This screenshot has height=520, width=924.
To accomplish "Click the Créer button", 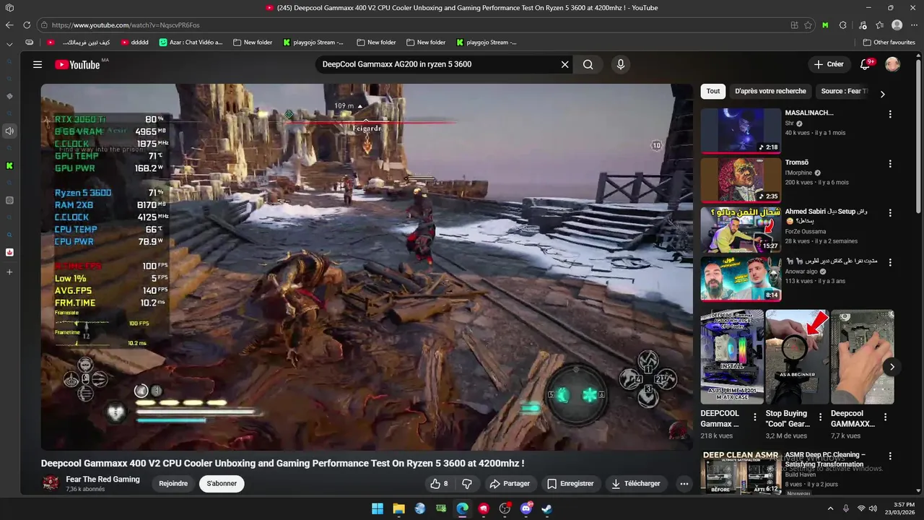I will coord(828,64).
